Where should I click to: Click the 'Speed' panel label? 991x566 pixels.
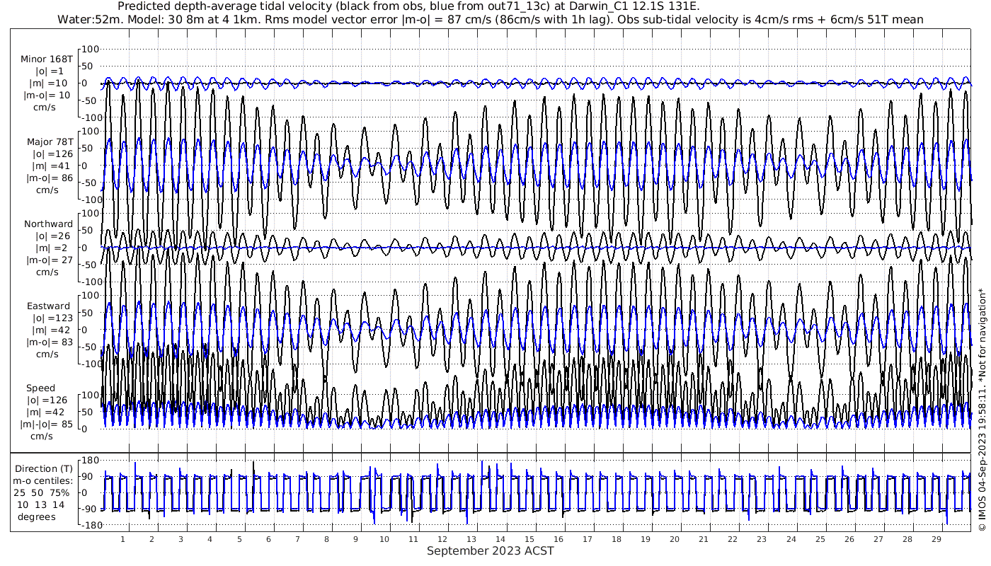coord(41,388)
